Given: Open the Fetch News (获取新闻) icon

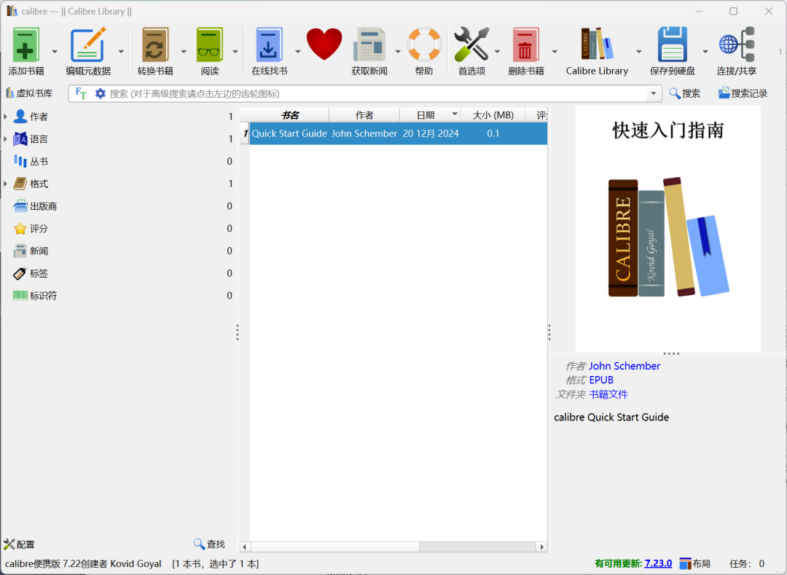Looking at the screenshot, I should tap(369, 46).
